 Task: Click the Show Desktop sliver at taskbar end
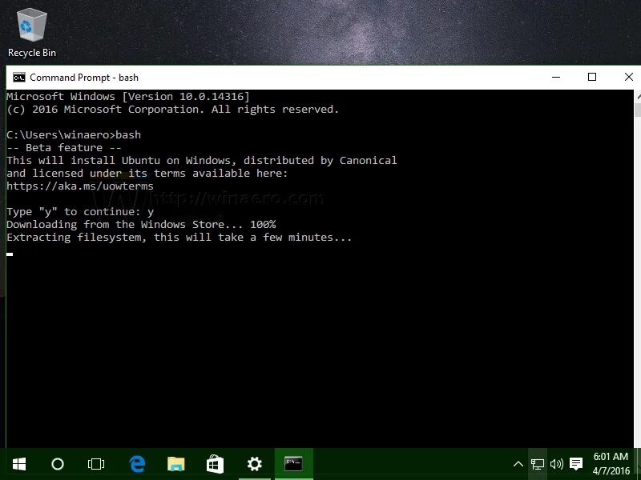point(639,464)
